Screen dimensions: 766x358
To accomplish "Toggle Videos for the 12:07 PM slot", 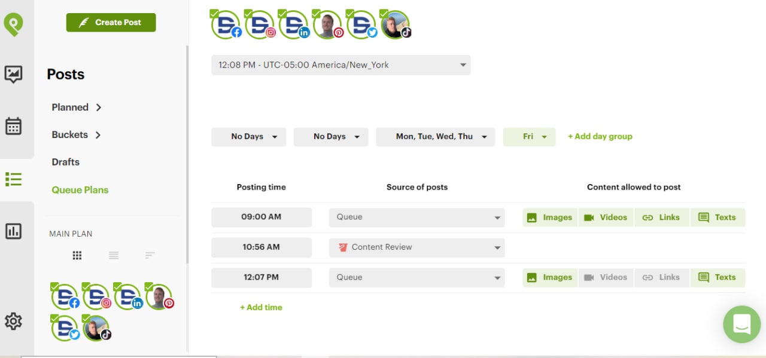I will (x=606, y=277).
